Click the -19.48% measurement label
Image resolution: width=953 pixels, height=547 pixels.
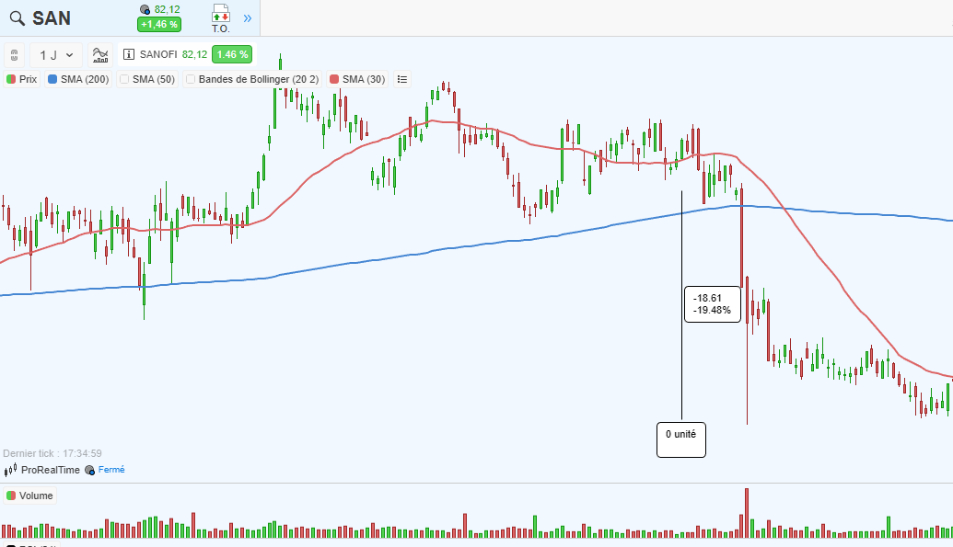714,311
